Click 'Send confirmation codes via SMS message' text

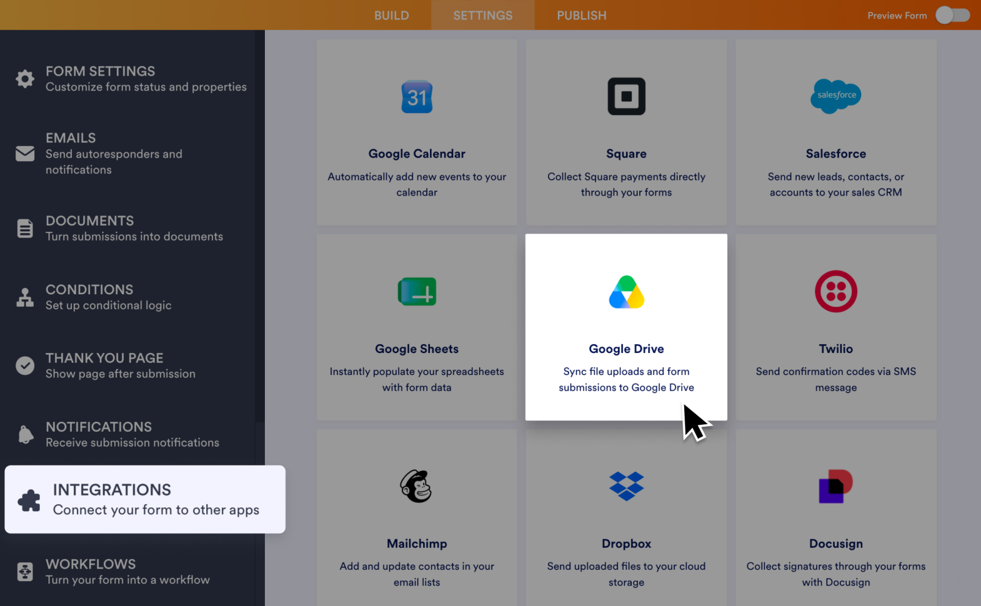(835, 379)
